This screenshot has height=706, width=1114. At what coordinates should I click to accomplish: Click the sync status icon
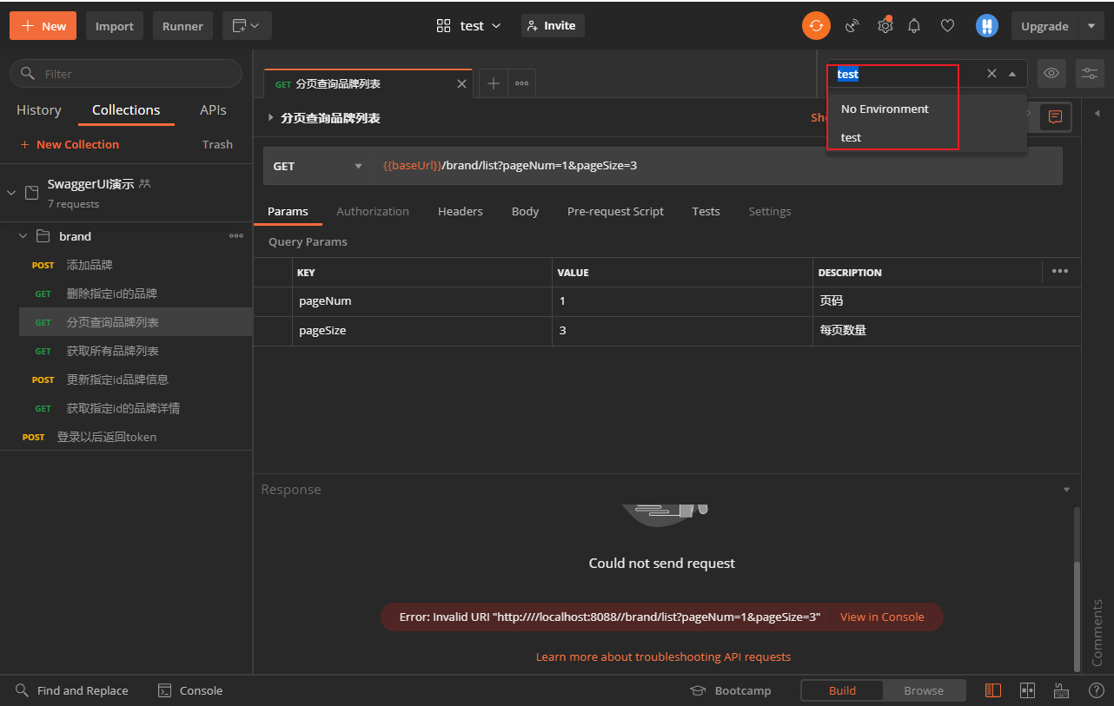point(816,26)
